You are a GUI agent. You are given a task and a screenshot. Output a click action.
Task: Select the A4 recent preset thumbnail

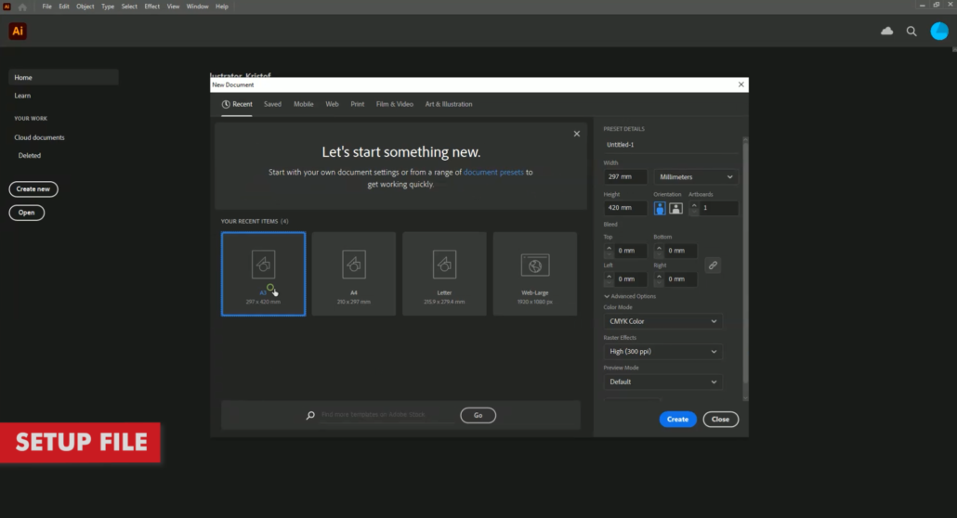pyautogui.click(x=353, y=273)
